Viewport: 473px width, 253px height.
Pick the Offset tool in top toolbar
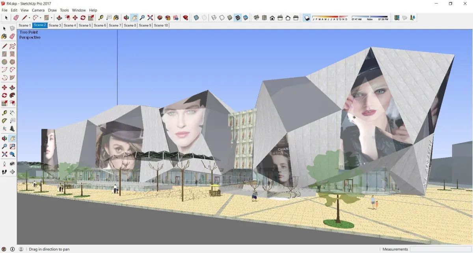pos(67,18)
